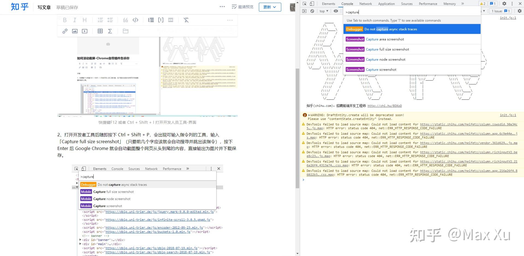The image size is (524, 256).
Task: Click the 1 Issue button
Action: (501, 11)
